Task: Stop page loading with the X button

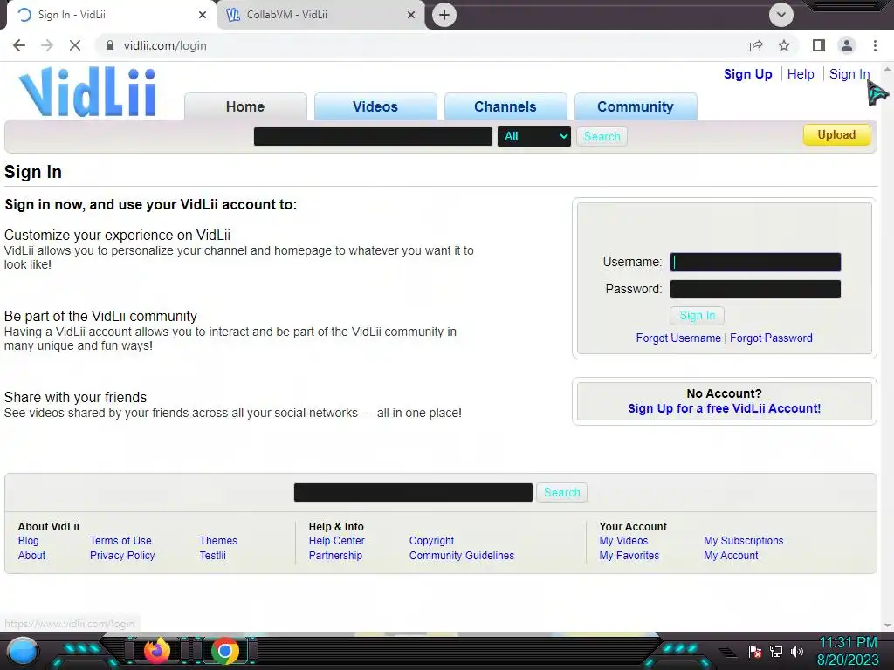Action: [75, 45]
